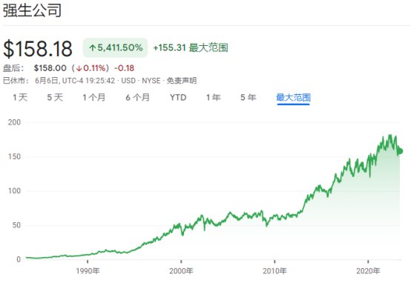This screenshot has height=286, width=411.
Task: Select the YTD range tab
Action: 178,98
